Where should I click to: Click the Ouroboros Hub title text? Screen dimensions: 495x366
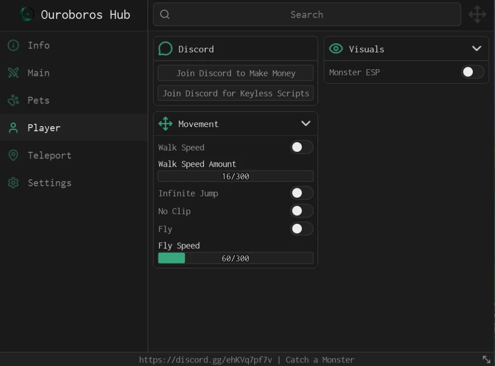[86, 15]
